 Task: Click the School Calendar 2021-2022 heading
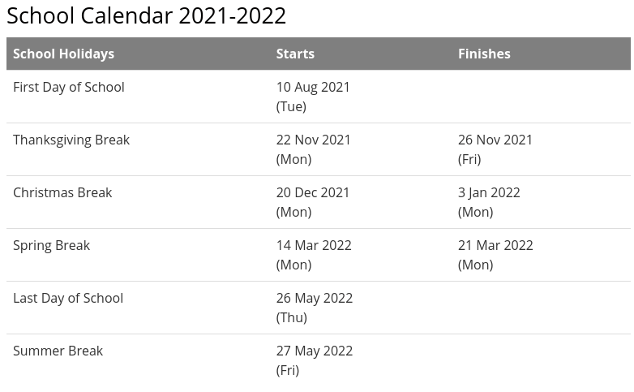point(146,15)
